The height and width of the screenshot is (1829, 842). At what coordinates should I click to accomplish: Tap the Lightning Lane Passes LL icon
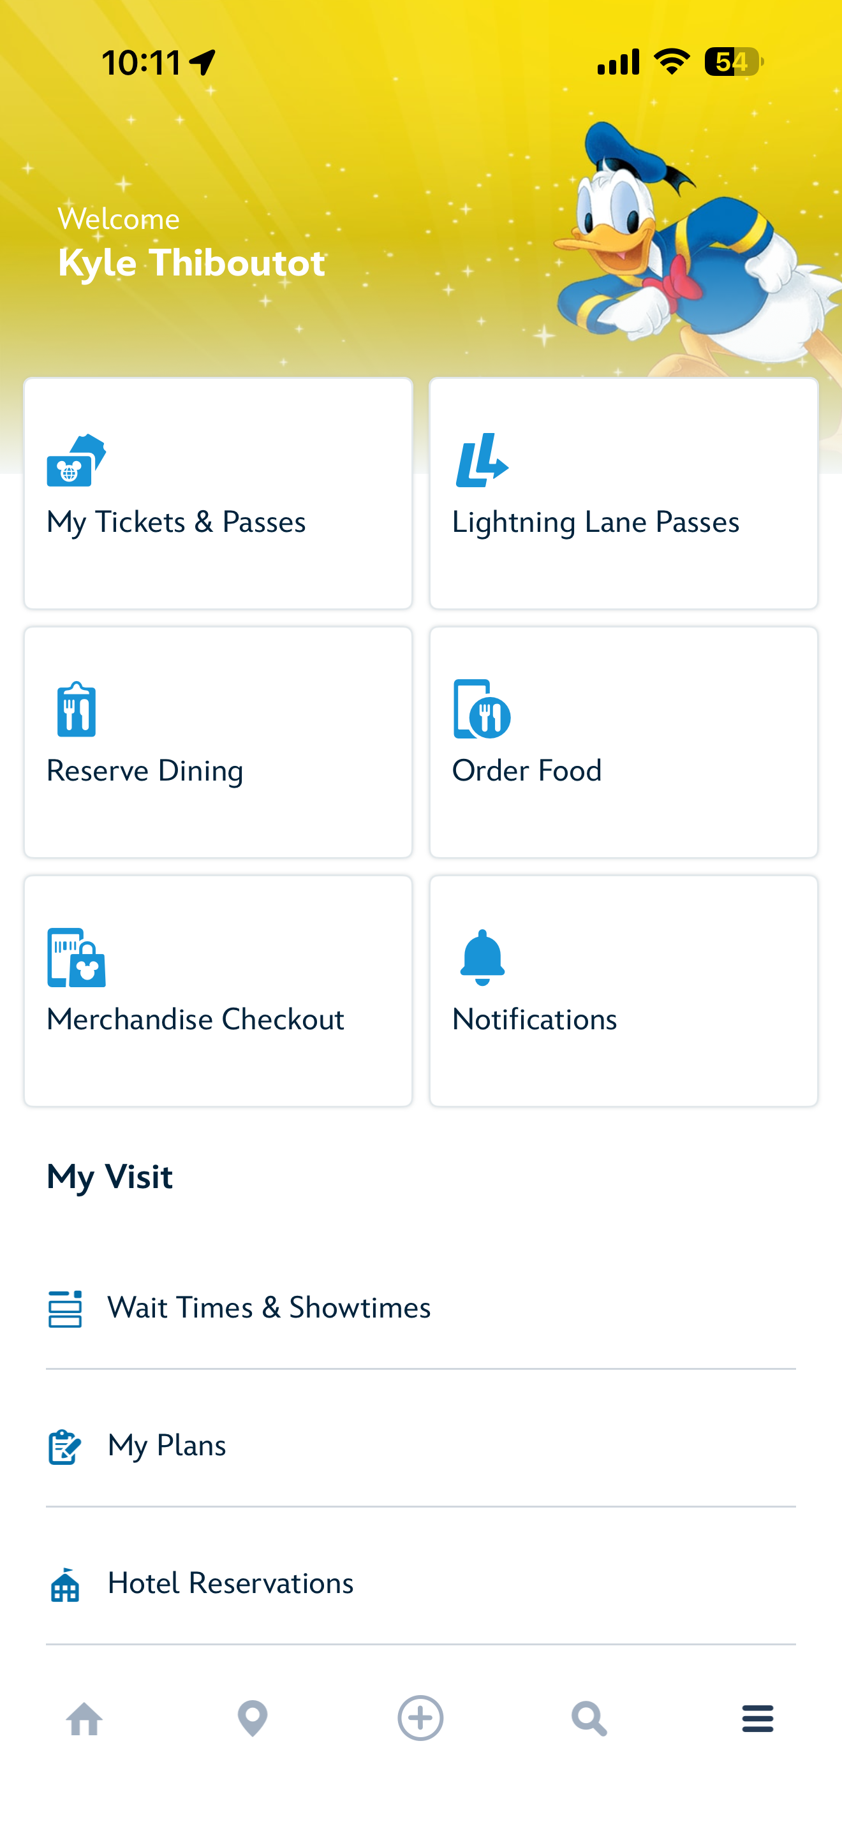[x=482, y=461]
